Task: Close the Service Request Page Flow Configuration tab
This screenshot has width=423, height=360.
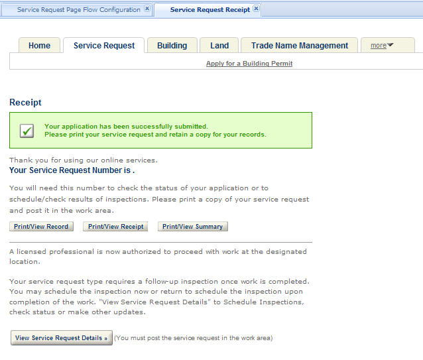Action: tap(147, 9)
